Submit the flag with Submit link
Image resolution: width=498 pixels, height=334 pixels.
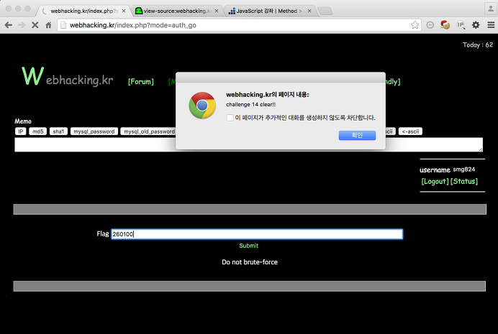[x=249, y=246]
